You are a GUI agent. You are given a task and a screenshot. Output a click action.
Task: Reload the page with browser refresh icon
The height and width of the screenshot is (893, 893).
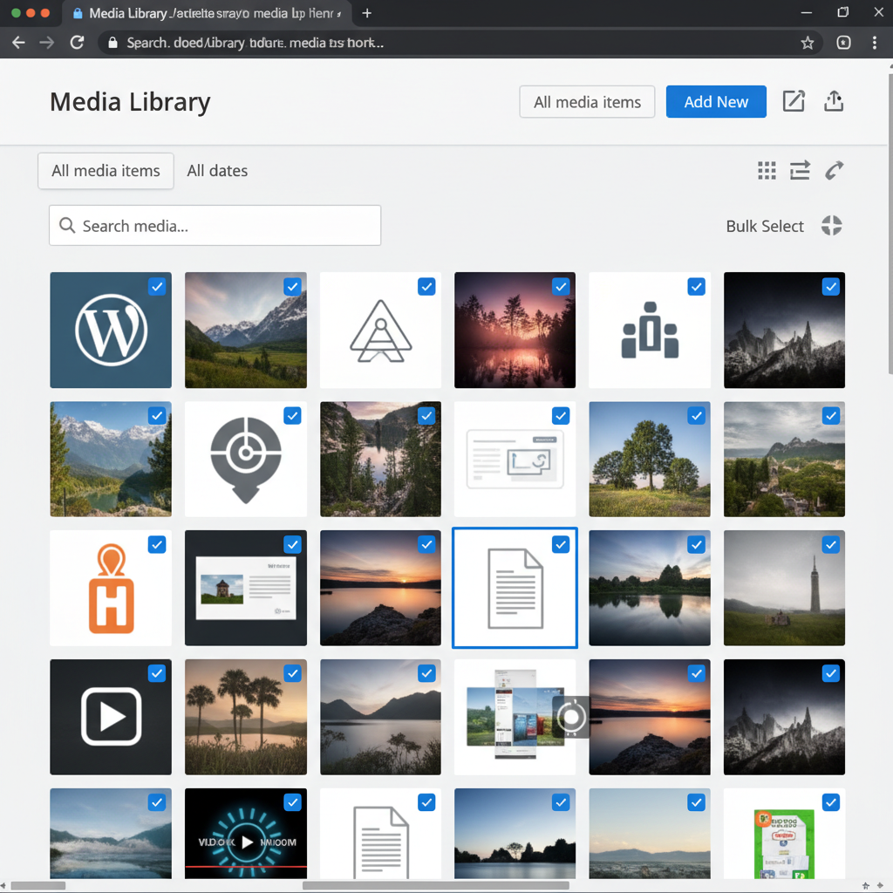pyautogui.click(x=77, y=43)
